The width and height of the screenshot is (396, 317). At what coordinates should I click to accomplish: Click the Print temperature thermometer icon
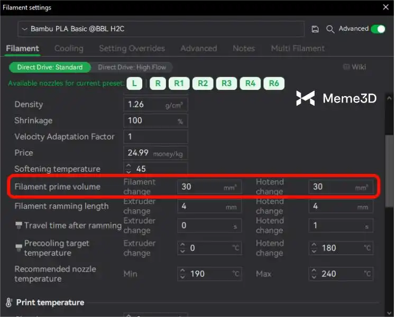[x=9, y=303]
